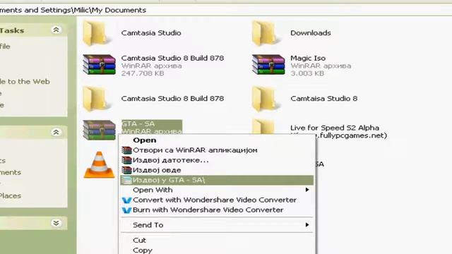The height and width of the screenshot is (254, 452).
Task: Select the GTA - SA file name label
Action: coord(138,124)
